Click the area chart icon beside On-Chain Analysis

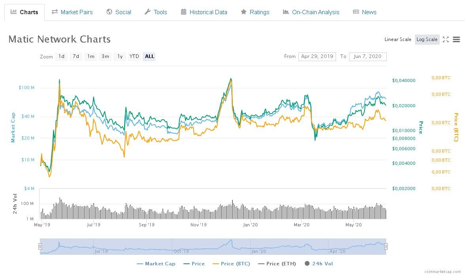tap(286, 12)
